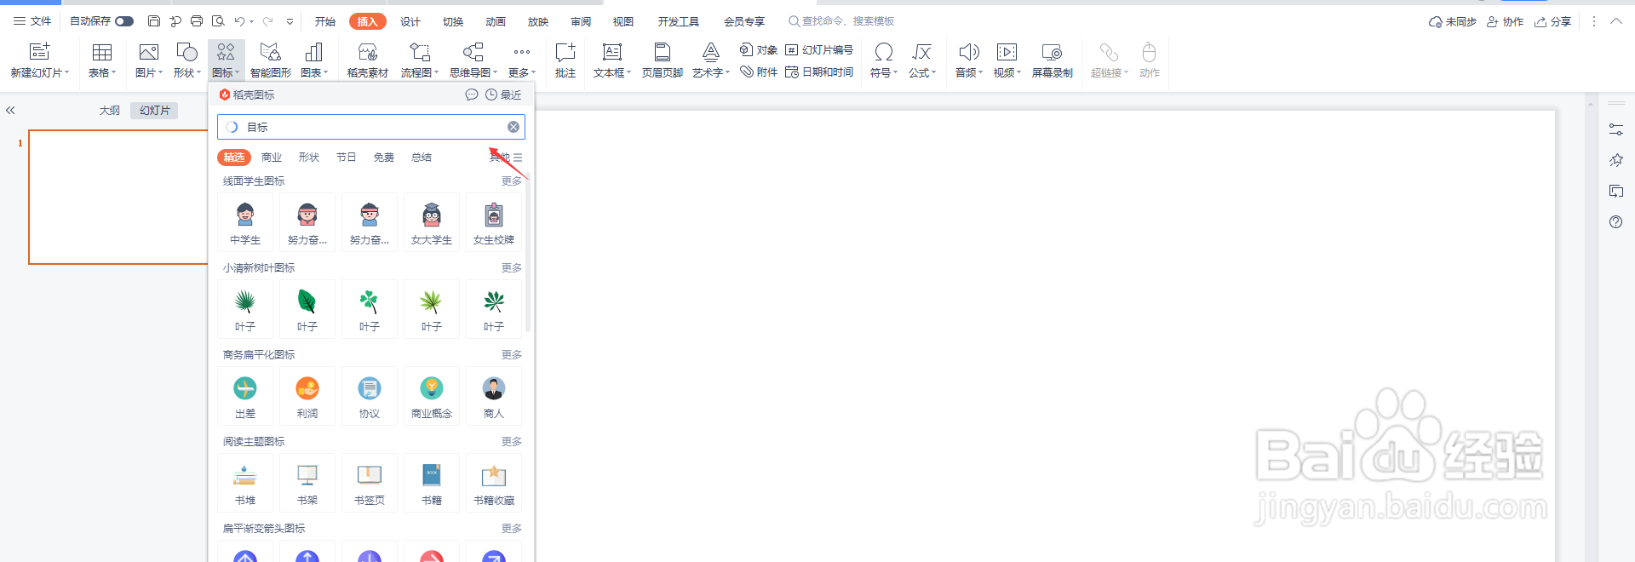Screen dimensions: 1635x562
Task: Open the 开发工具 ribbon tab
Action: (x=678, y=21)
